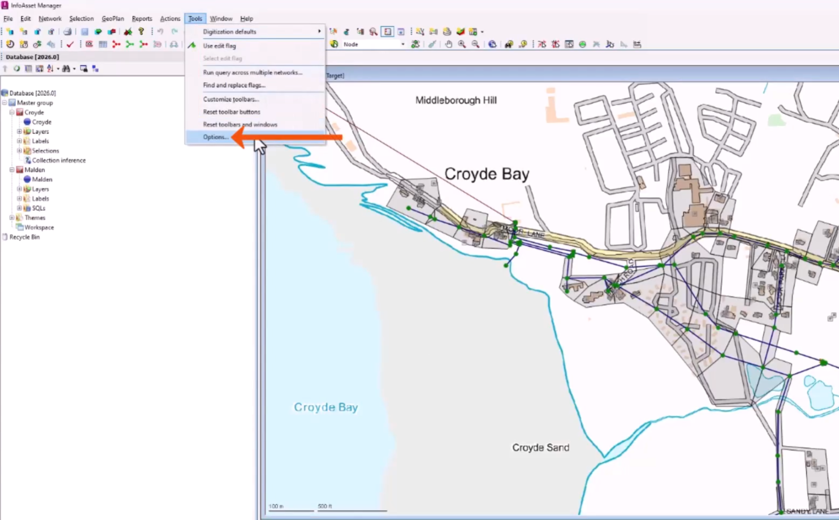
Task: Select the Zoom out magnifier tool
Action: coord(475,45)
